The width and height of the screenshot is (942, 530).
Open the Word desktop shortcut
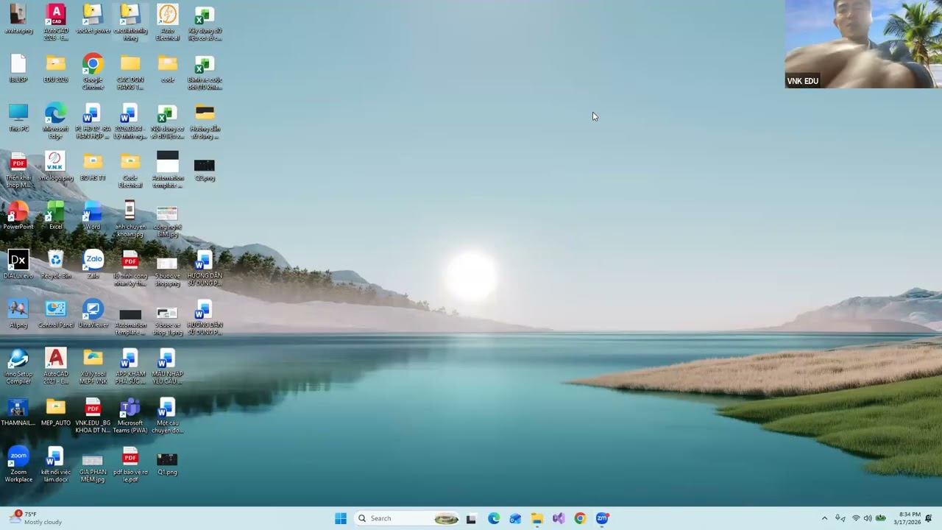(93, 216)
